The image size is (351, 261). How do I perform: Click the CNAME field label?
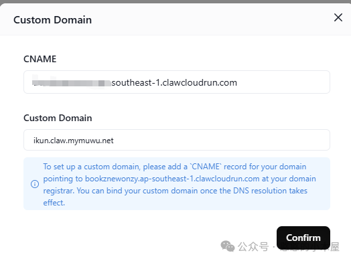40,59
